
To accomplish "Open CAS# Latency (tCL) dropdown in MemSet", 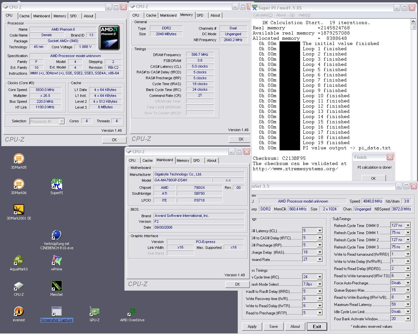I will click(320, 231).
